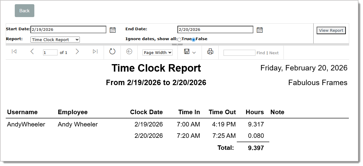
Task: Open End Date calendar picker icon
Action: tap(260, 30)
